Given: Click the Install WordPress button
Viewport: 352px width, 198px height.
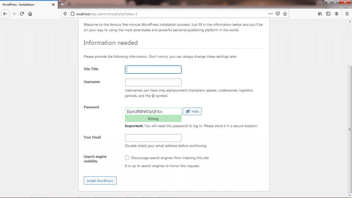Looking at the screenshot, I should [x=100, y=180].
